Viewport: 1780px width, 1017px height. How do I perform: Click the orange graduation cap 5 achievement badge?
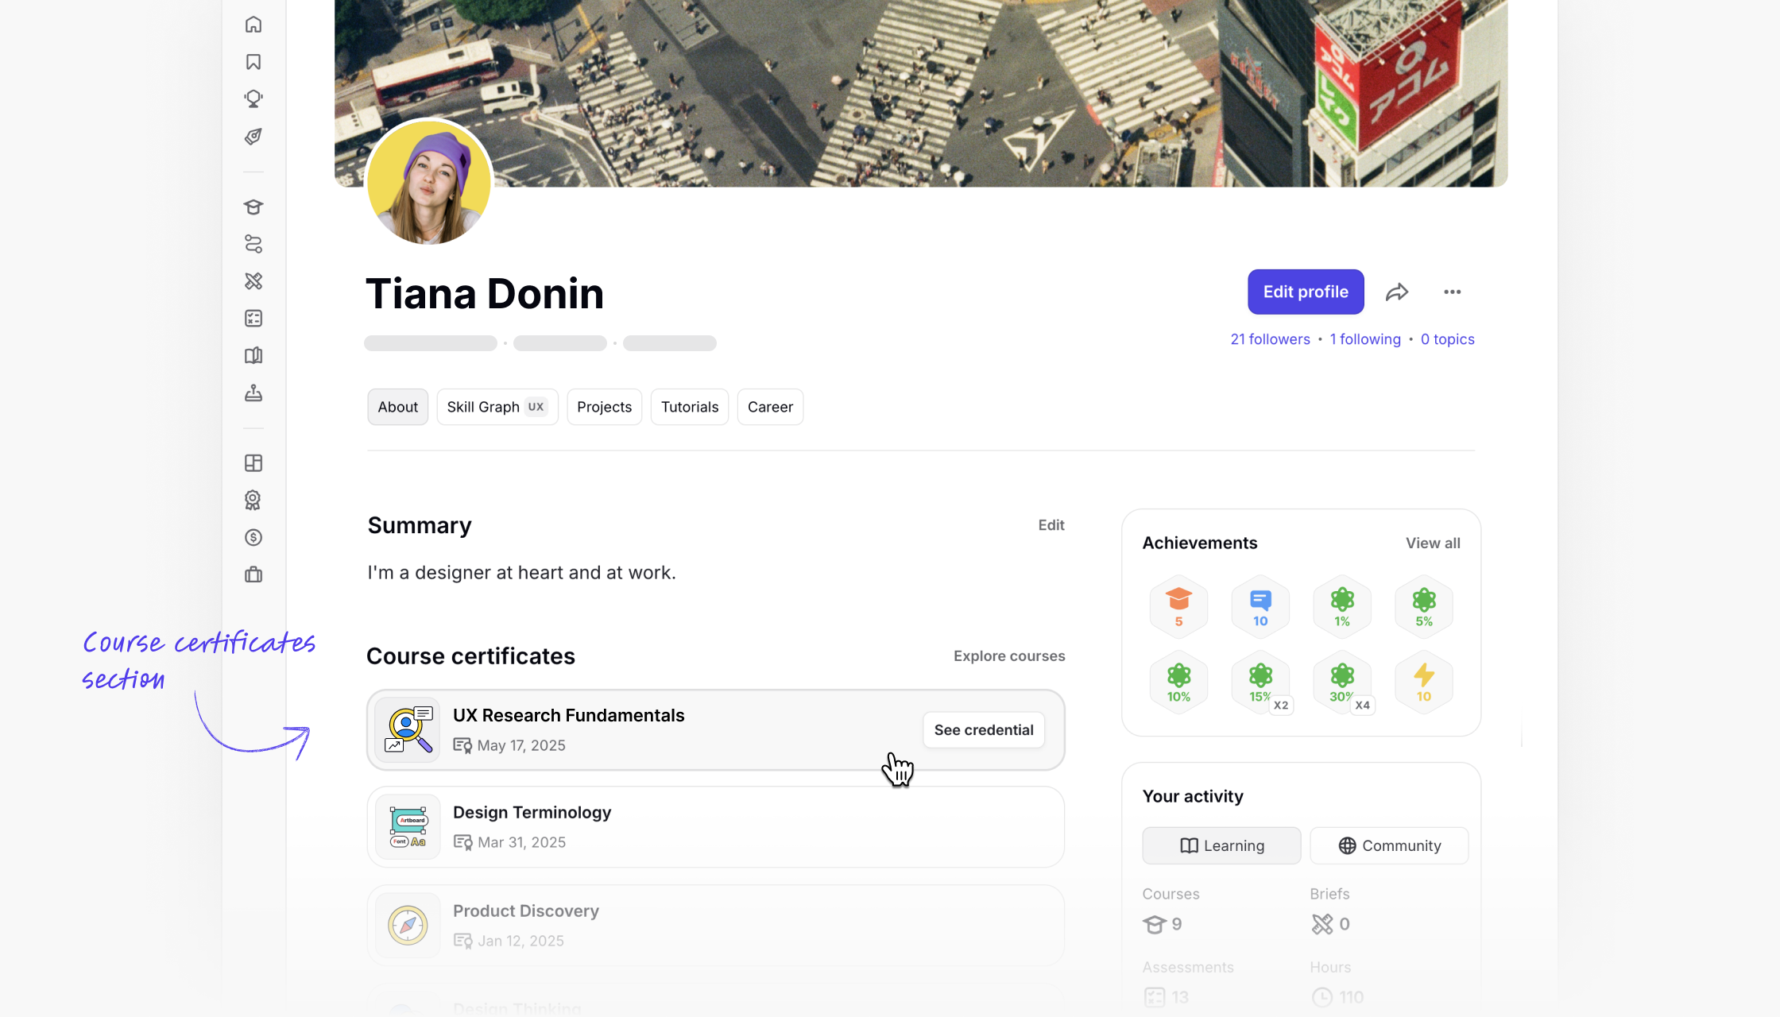(1179, 607)
